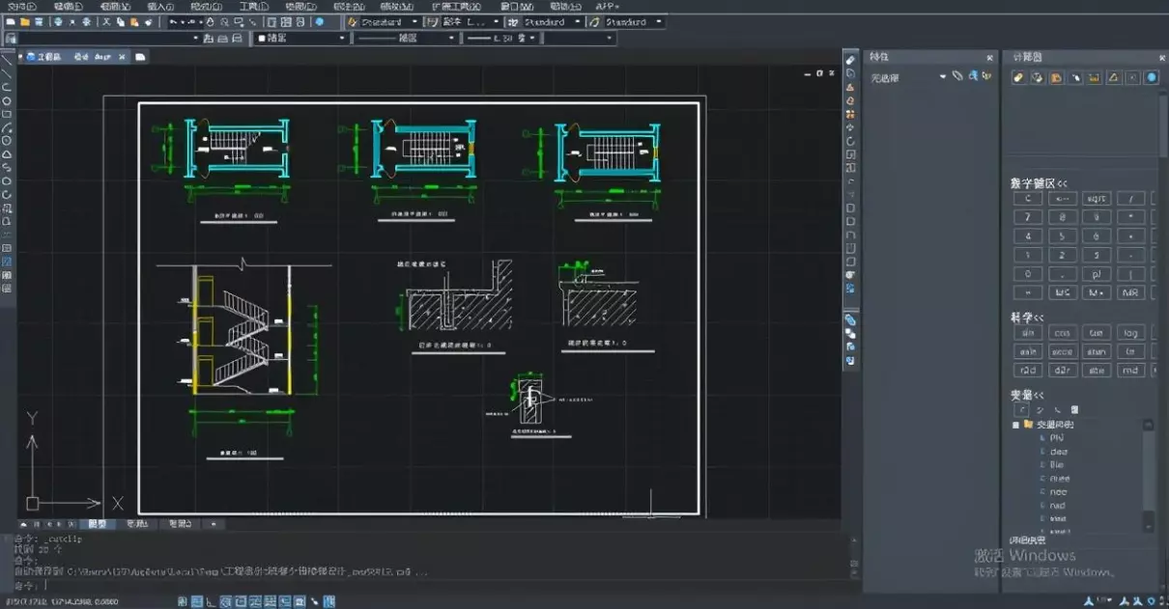Open the text style Standard dropdown
Image resolution: width=1169 pixels, height=609 pixels.
(413, 21)
